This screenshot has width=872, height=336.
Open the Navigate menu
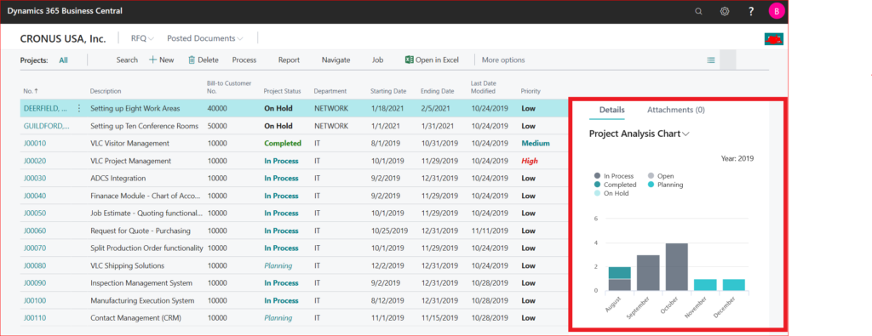coord(336,60)
